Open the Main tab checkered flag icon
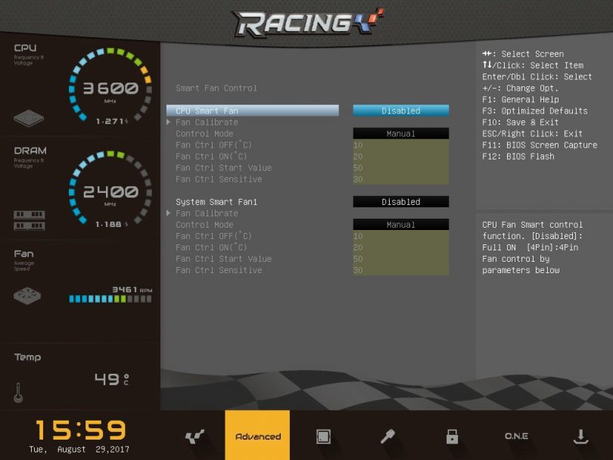 [194, 437]
